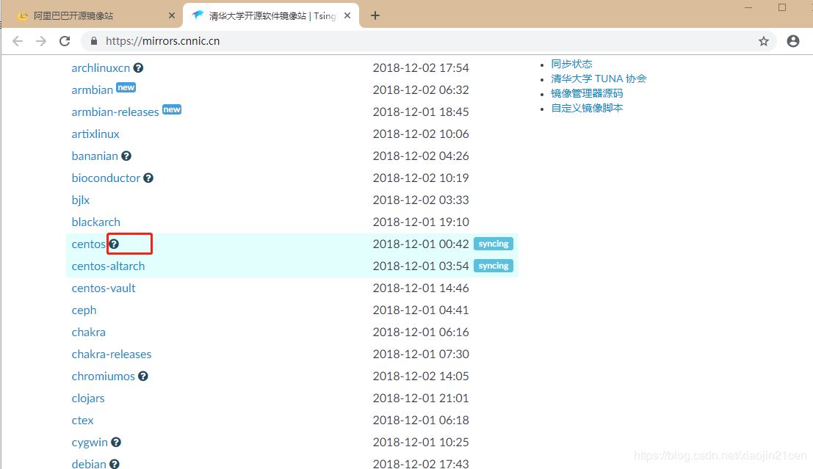Viewport: 813px width, 469px height.
Task: Open help icon next to archlinuxcn
Action: coord(138,68)
